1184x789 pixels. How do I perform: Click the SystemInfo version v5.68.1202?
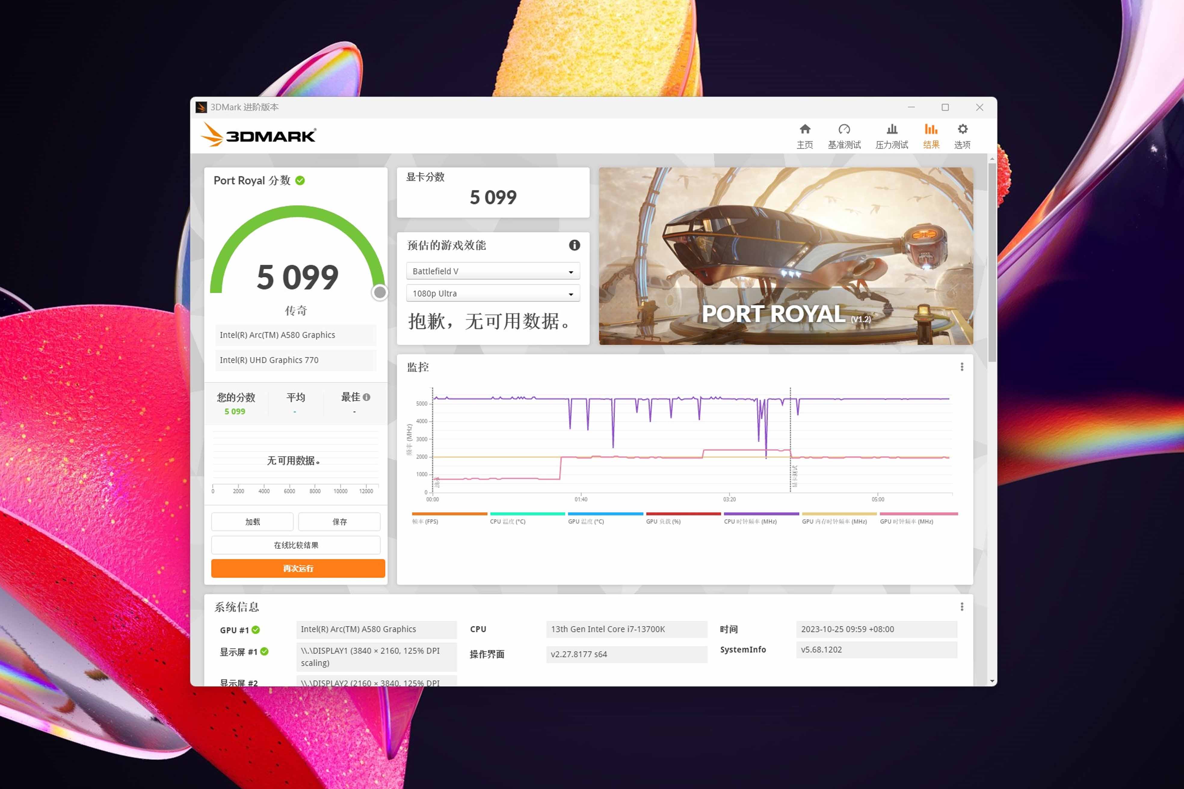coord(877,649)
